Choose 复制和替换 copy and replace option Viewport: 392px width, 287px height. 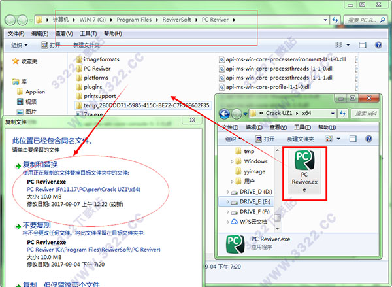pos(41,165)
